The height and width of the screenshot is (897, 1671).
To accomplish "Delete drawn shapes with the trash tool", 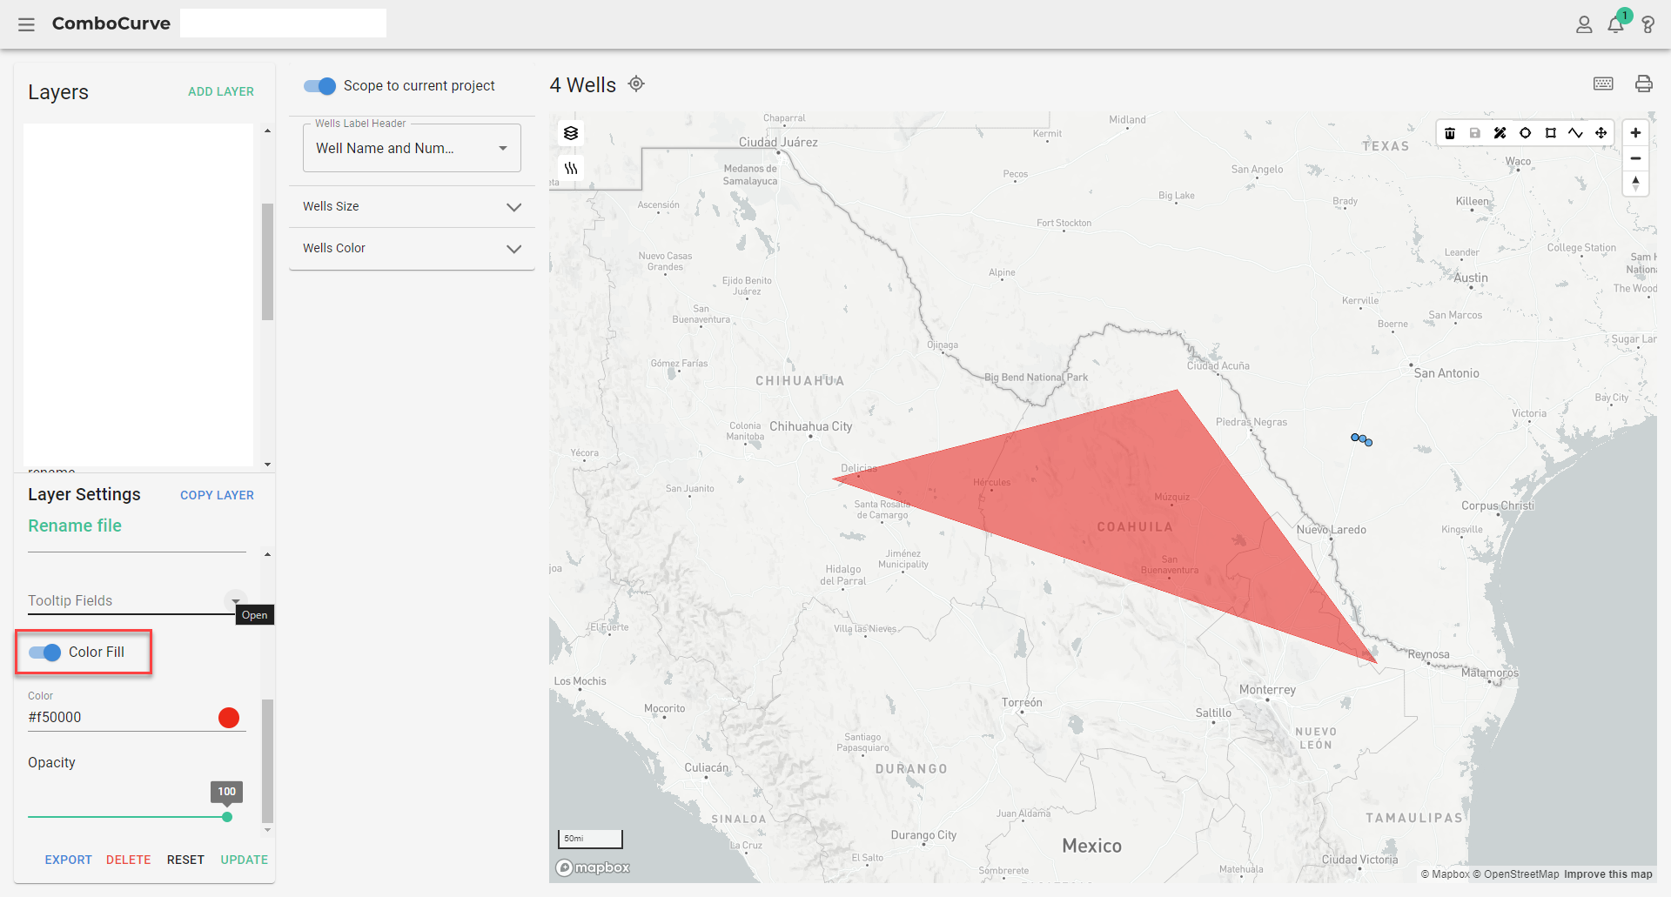I will coord(1450,133).
